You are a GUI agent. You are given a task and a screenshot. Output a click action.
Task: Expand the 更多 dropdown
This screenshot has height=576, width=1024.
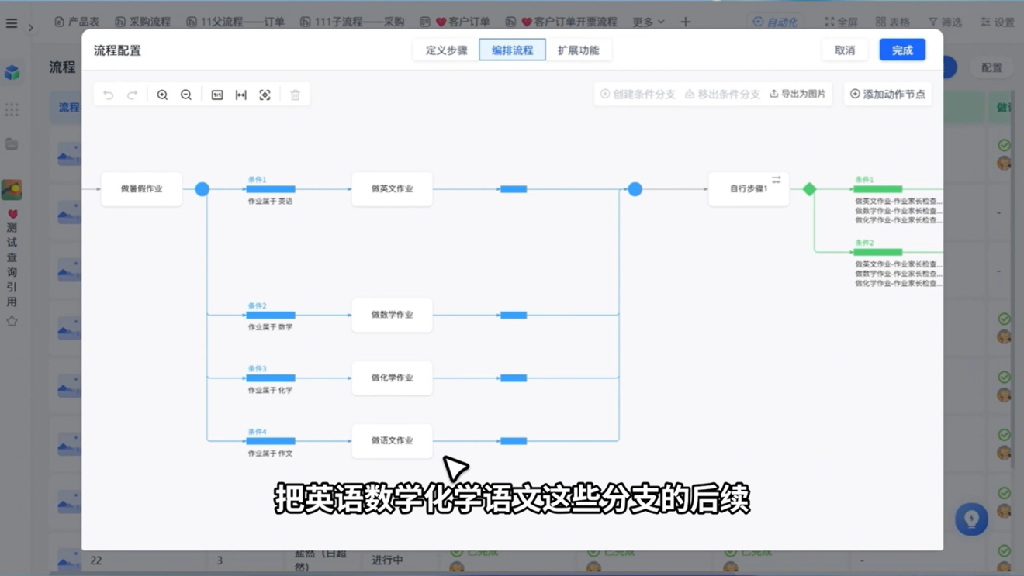[648, 22]
